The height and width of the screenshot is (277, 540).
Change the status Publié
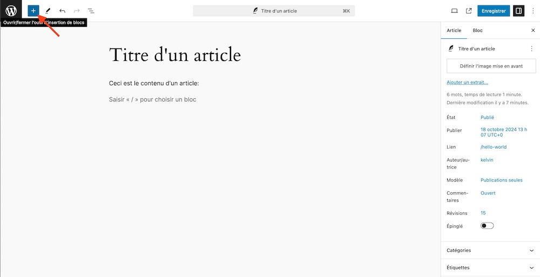click(x=487, y=117)
